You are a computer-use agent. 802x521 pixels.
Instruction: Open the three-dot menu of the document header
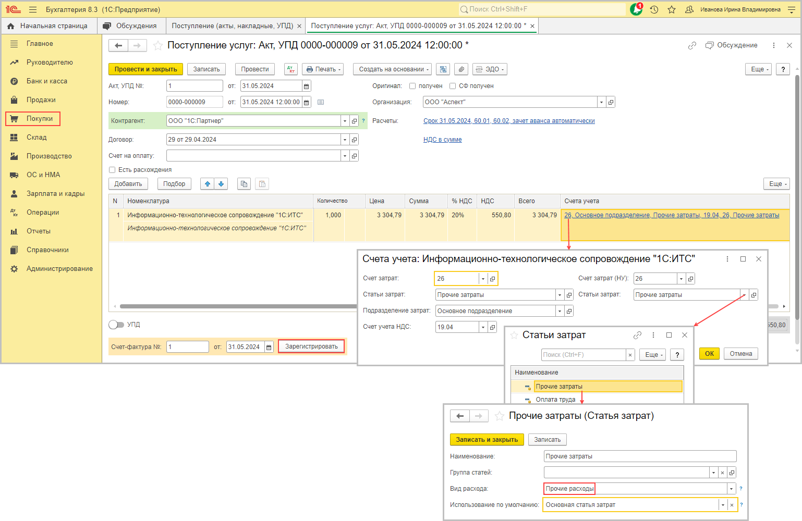[x=774, y=45]
